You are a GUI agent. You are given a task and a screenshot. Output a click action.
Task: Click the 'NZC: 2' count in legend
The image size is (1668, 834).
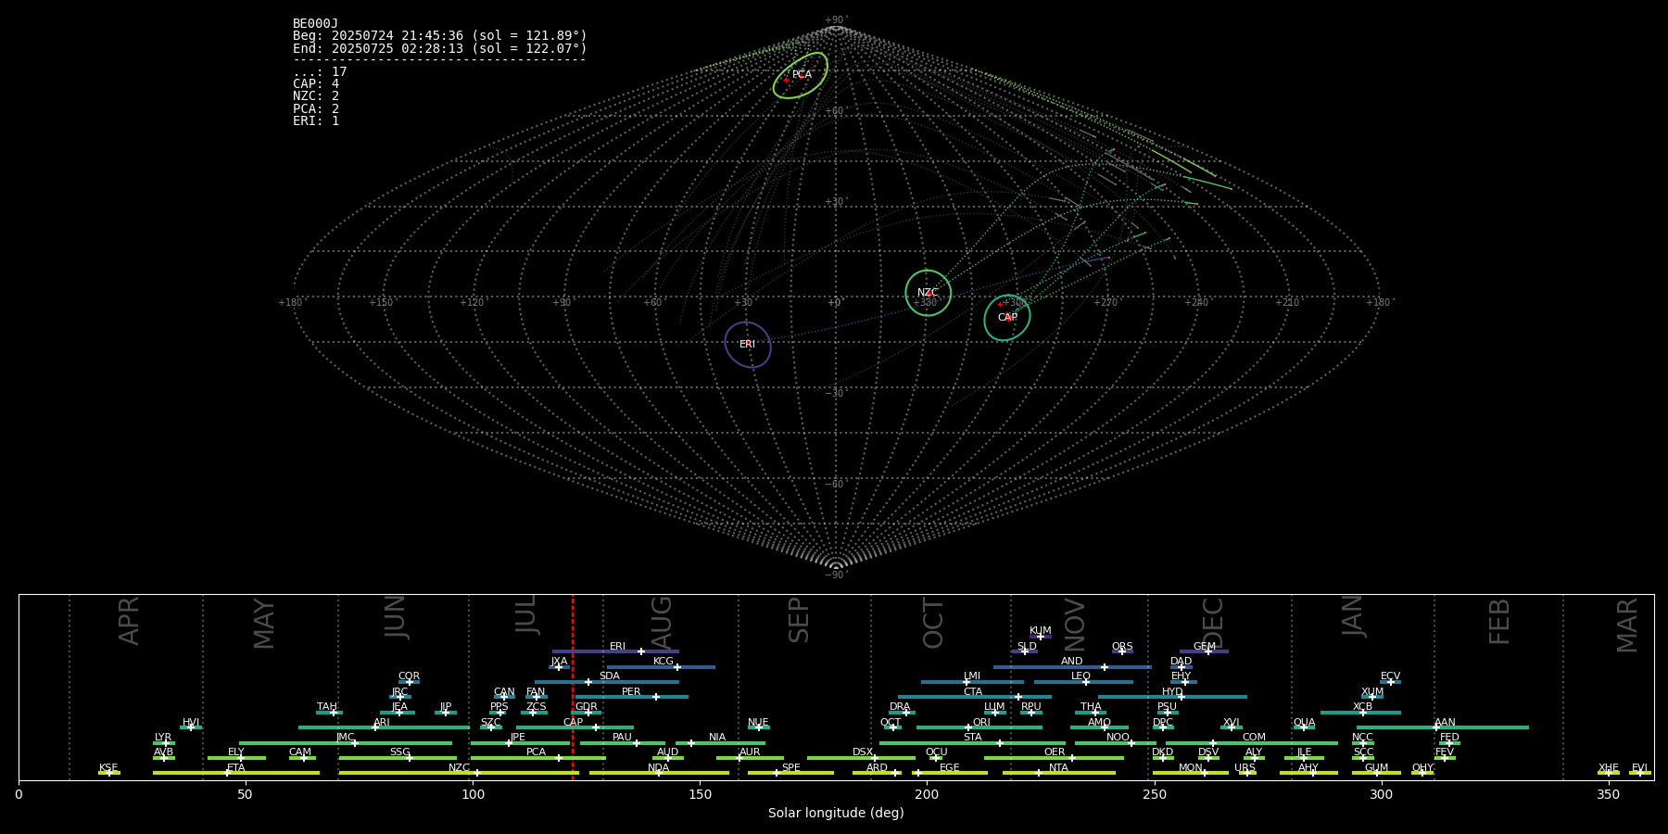(x=316, y=96)
